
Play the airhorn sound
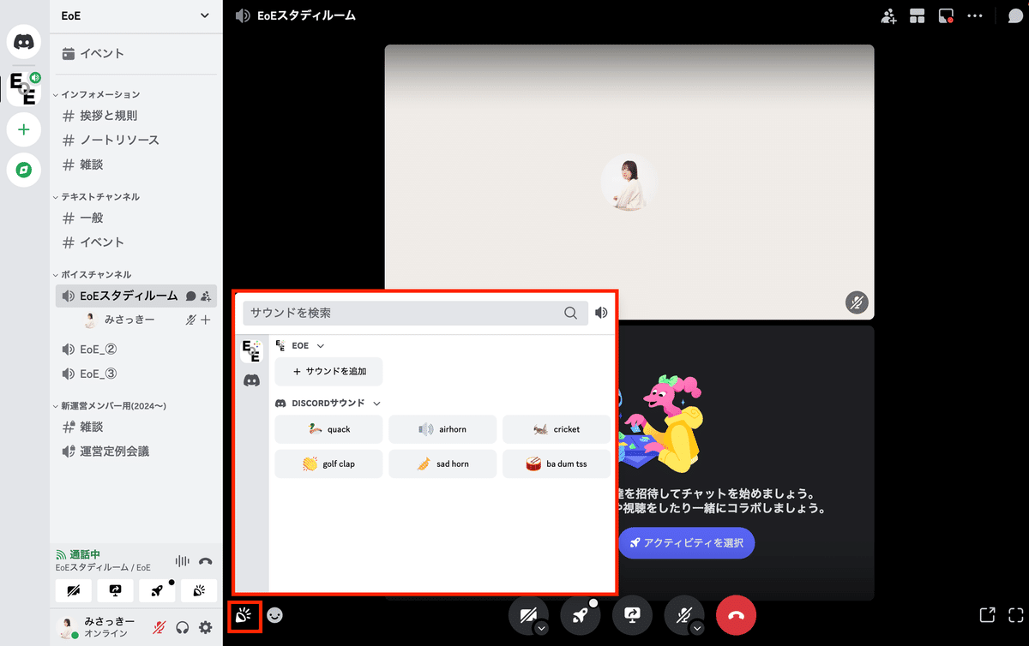tap(442, 429)
